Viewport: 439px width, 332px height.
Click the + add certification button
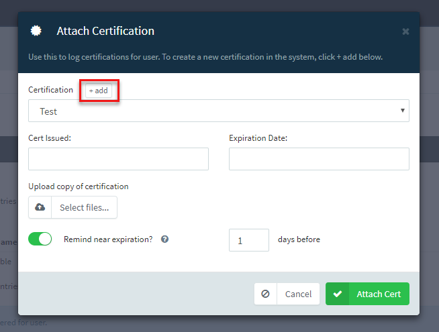pos(99,91)
